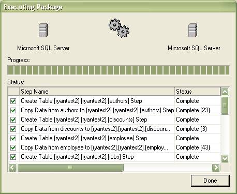Toggle checkbox for Create Table jobs step

[x=13, y=157]
